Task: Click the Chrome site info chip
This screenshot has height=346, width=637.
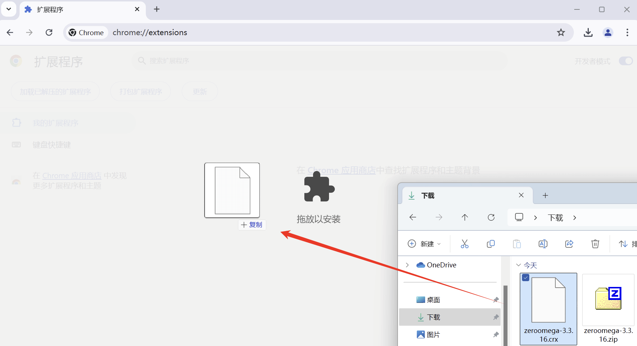Action: point(86,33)
